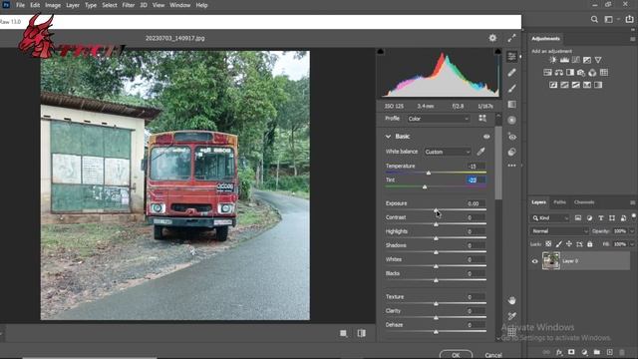This screenshot has height=359, width=638.
Task: Add a Curves adjustment
Action: click(x=576, y=60)
